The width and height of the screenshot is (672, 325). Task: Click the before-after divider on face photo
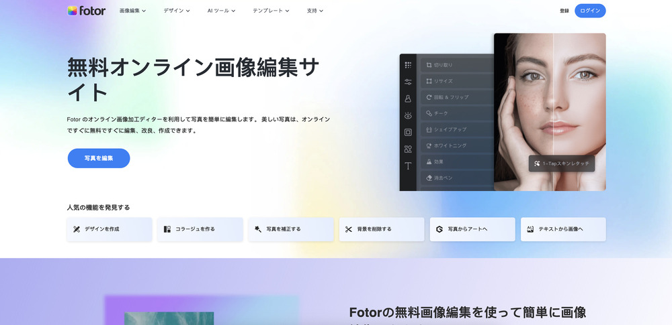click(x=553, y=112)
